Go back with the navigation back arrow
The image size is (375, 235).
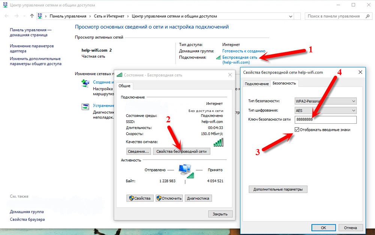coord(7,16)
